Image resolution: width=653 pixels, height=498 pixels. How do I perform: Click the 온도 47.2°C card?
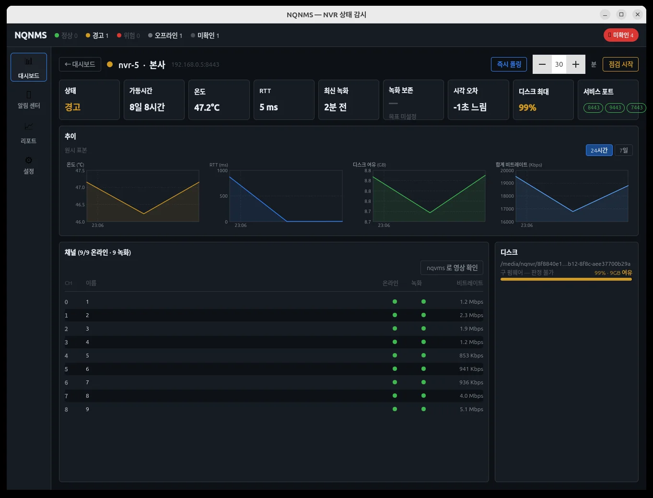(x=219, y=100)
